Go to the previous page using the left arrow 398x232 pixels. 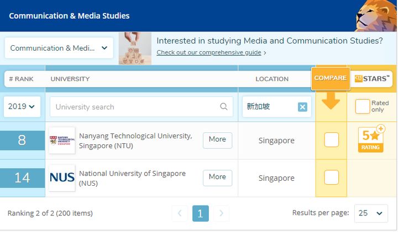tap(180, 213)
